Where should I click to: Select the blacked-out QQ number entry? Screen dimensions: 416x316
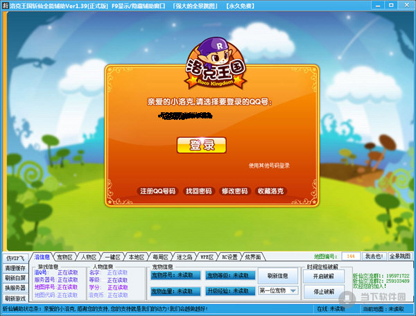coord(185,116)
